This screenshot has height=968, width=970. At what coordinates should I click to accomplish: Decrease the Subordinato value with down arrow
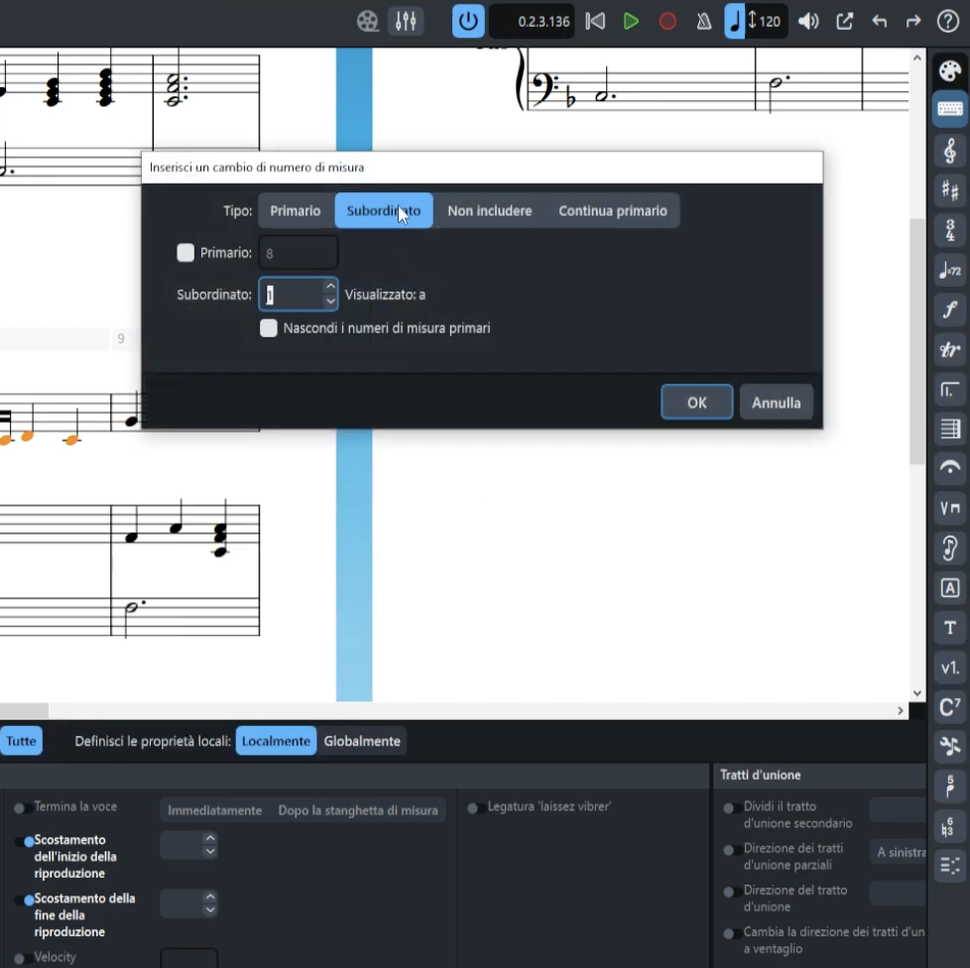tap(330, 302)
